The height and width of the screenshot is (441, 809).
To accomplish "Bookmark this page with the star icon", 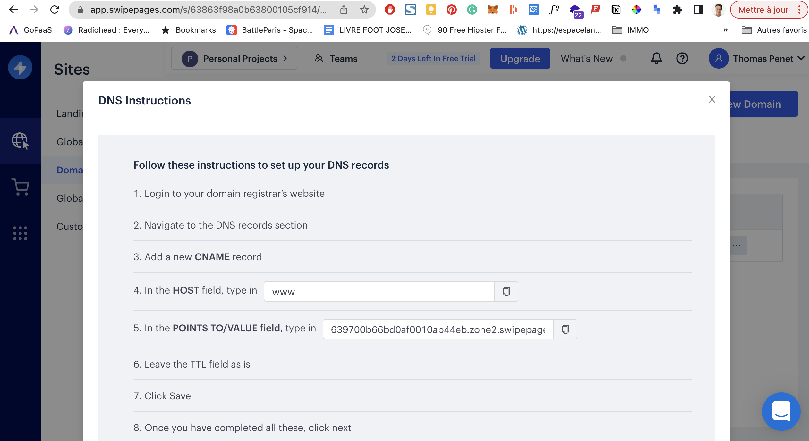I will click(364, 10).
